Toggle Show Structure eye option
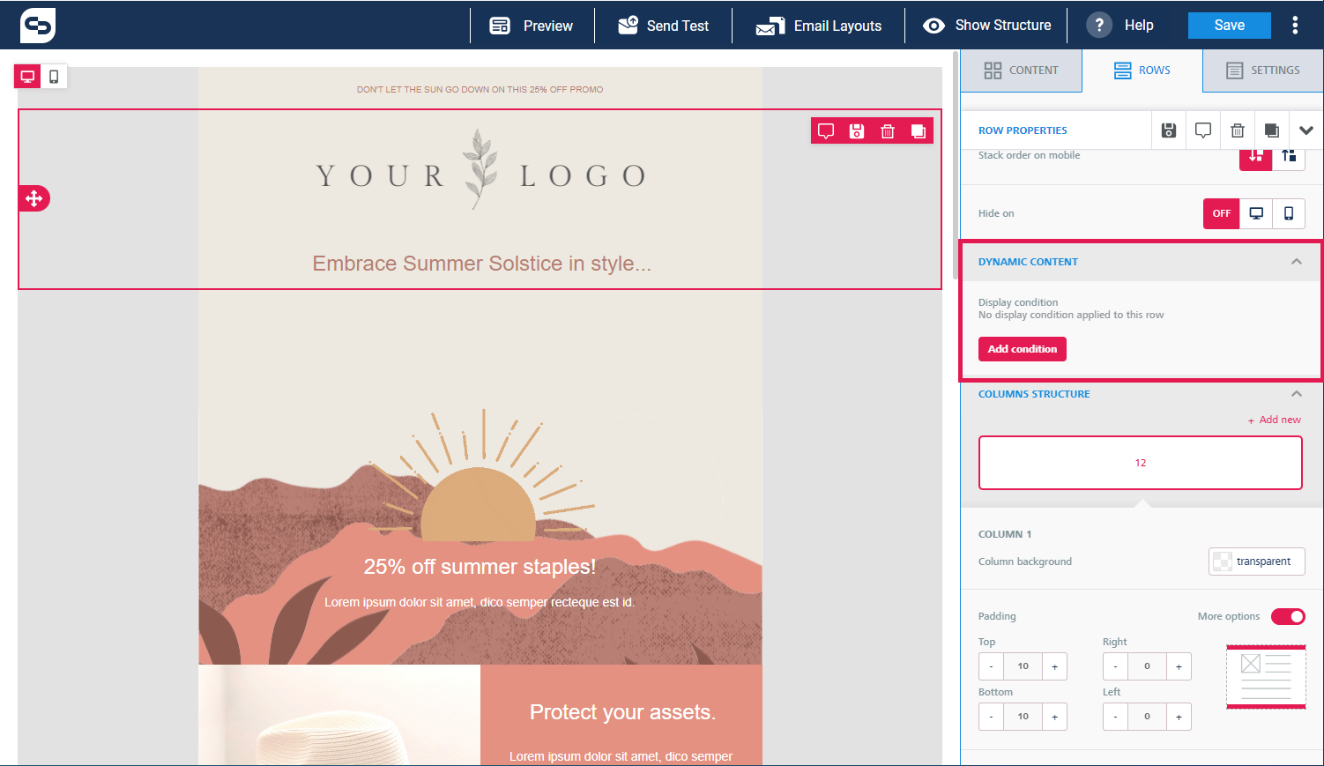This screenshot has height=766, width=1324. pos(986,26)
